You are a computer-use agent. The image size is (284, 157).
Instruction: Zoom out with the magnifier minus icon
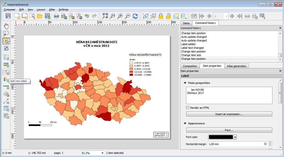[x=128, y=16]
